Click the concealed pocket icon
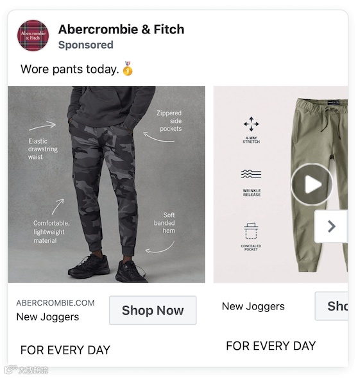This screenshot has width=358, height=378. point(251,231)
